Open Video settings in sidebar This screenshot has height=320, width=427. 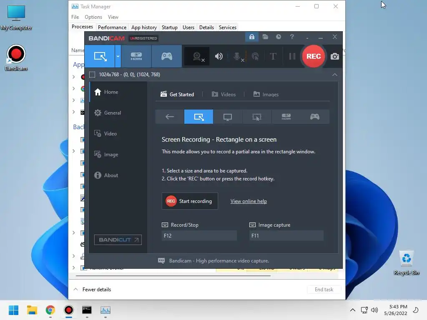pos(118,134)
